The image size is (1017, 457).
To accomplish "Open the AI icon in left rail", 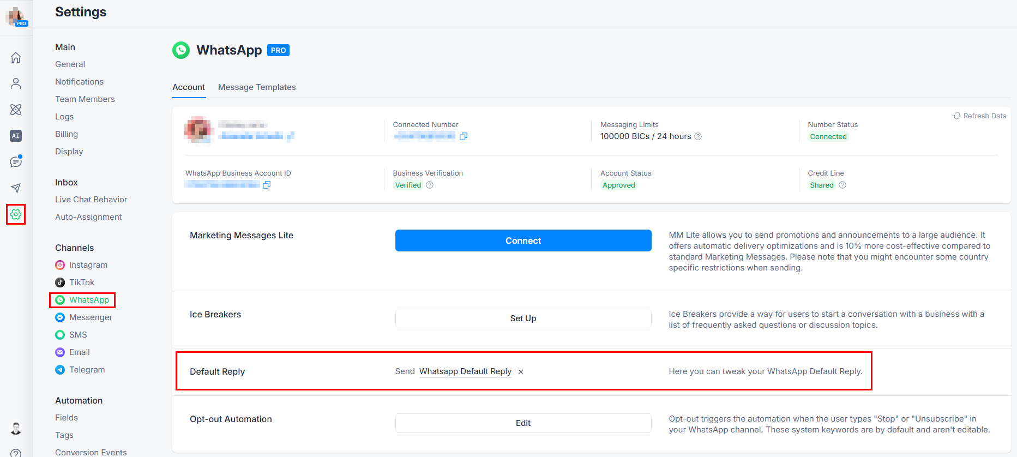I will (x=16, y=136).
